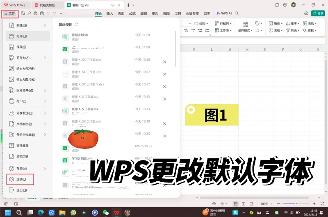This screenshot has width=328, height=217.
Task: Select column header P
Action: pos(282,50)
